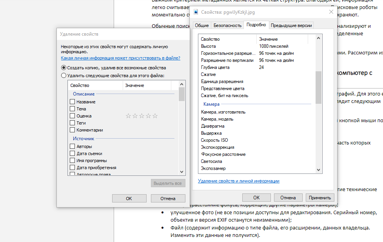Screen dimensions: 383x242
Task: Click scroll-down arrow in the Подробно property list
Action: (318, 169)
